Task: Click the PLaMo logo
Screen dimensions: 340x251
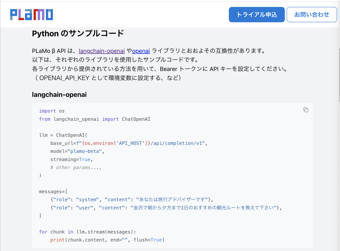Action: tap(31, 14)
